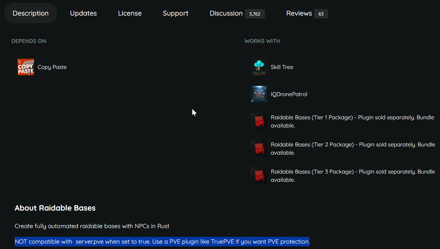Viewport: 440px width, 249px height.
Task: Open the Description tab
Action: tap(31, 13)
